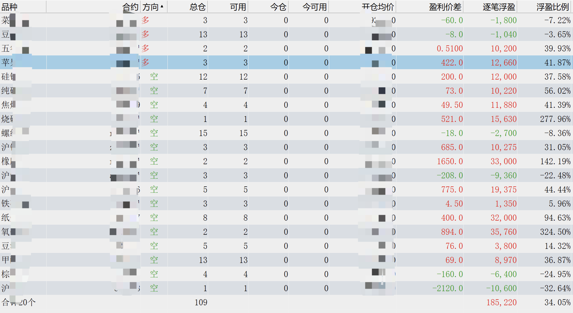Sort by the 盈利价差 column header

(x=445, y=7)
